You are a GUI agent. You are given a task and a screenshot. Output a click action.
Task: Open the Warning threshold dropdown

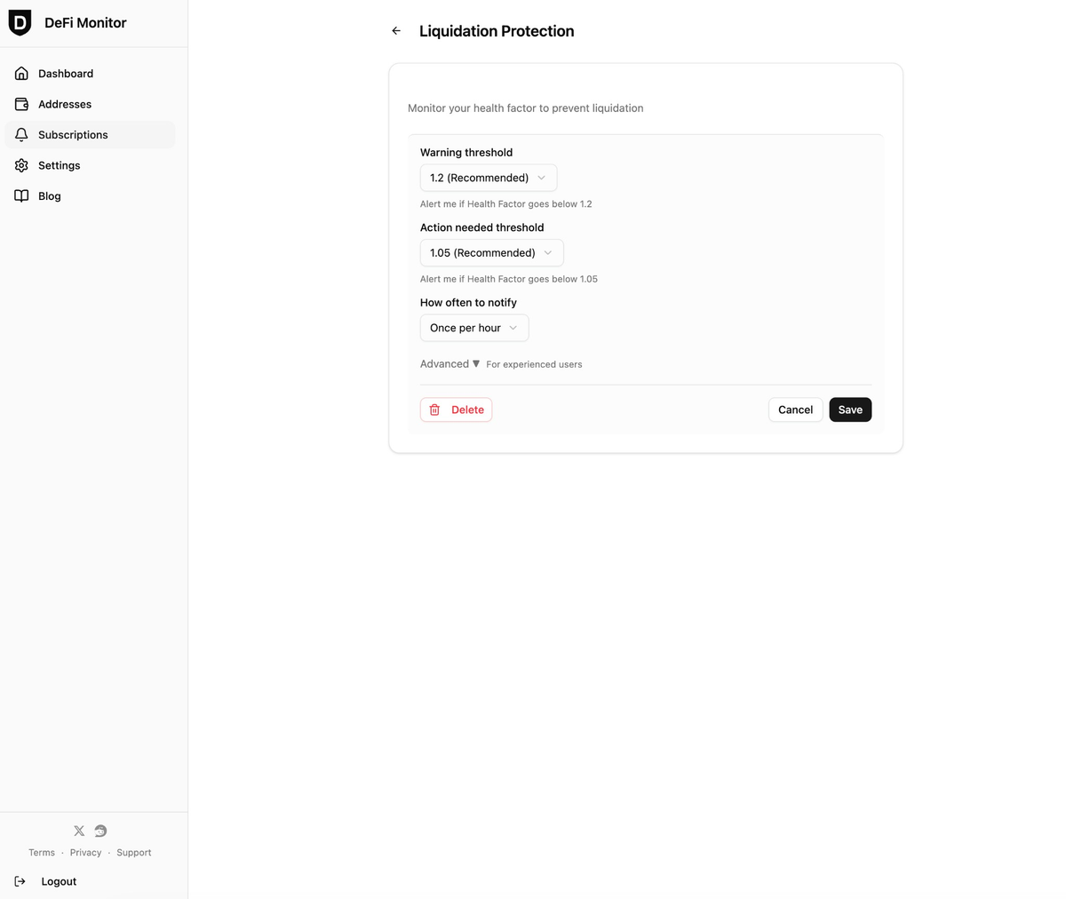488,178
